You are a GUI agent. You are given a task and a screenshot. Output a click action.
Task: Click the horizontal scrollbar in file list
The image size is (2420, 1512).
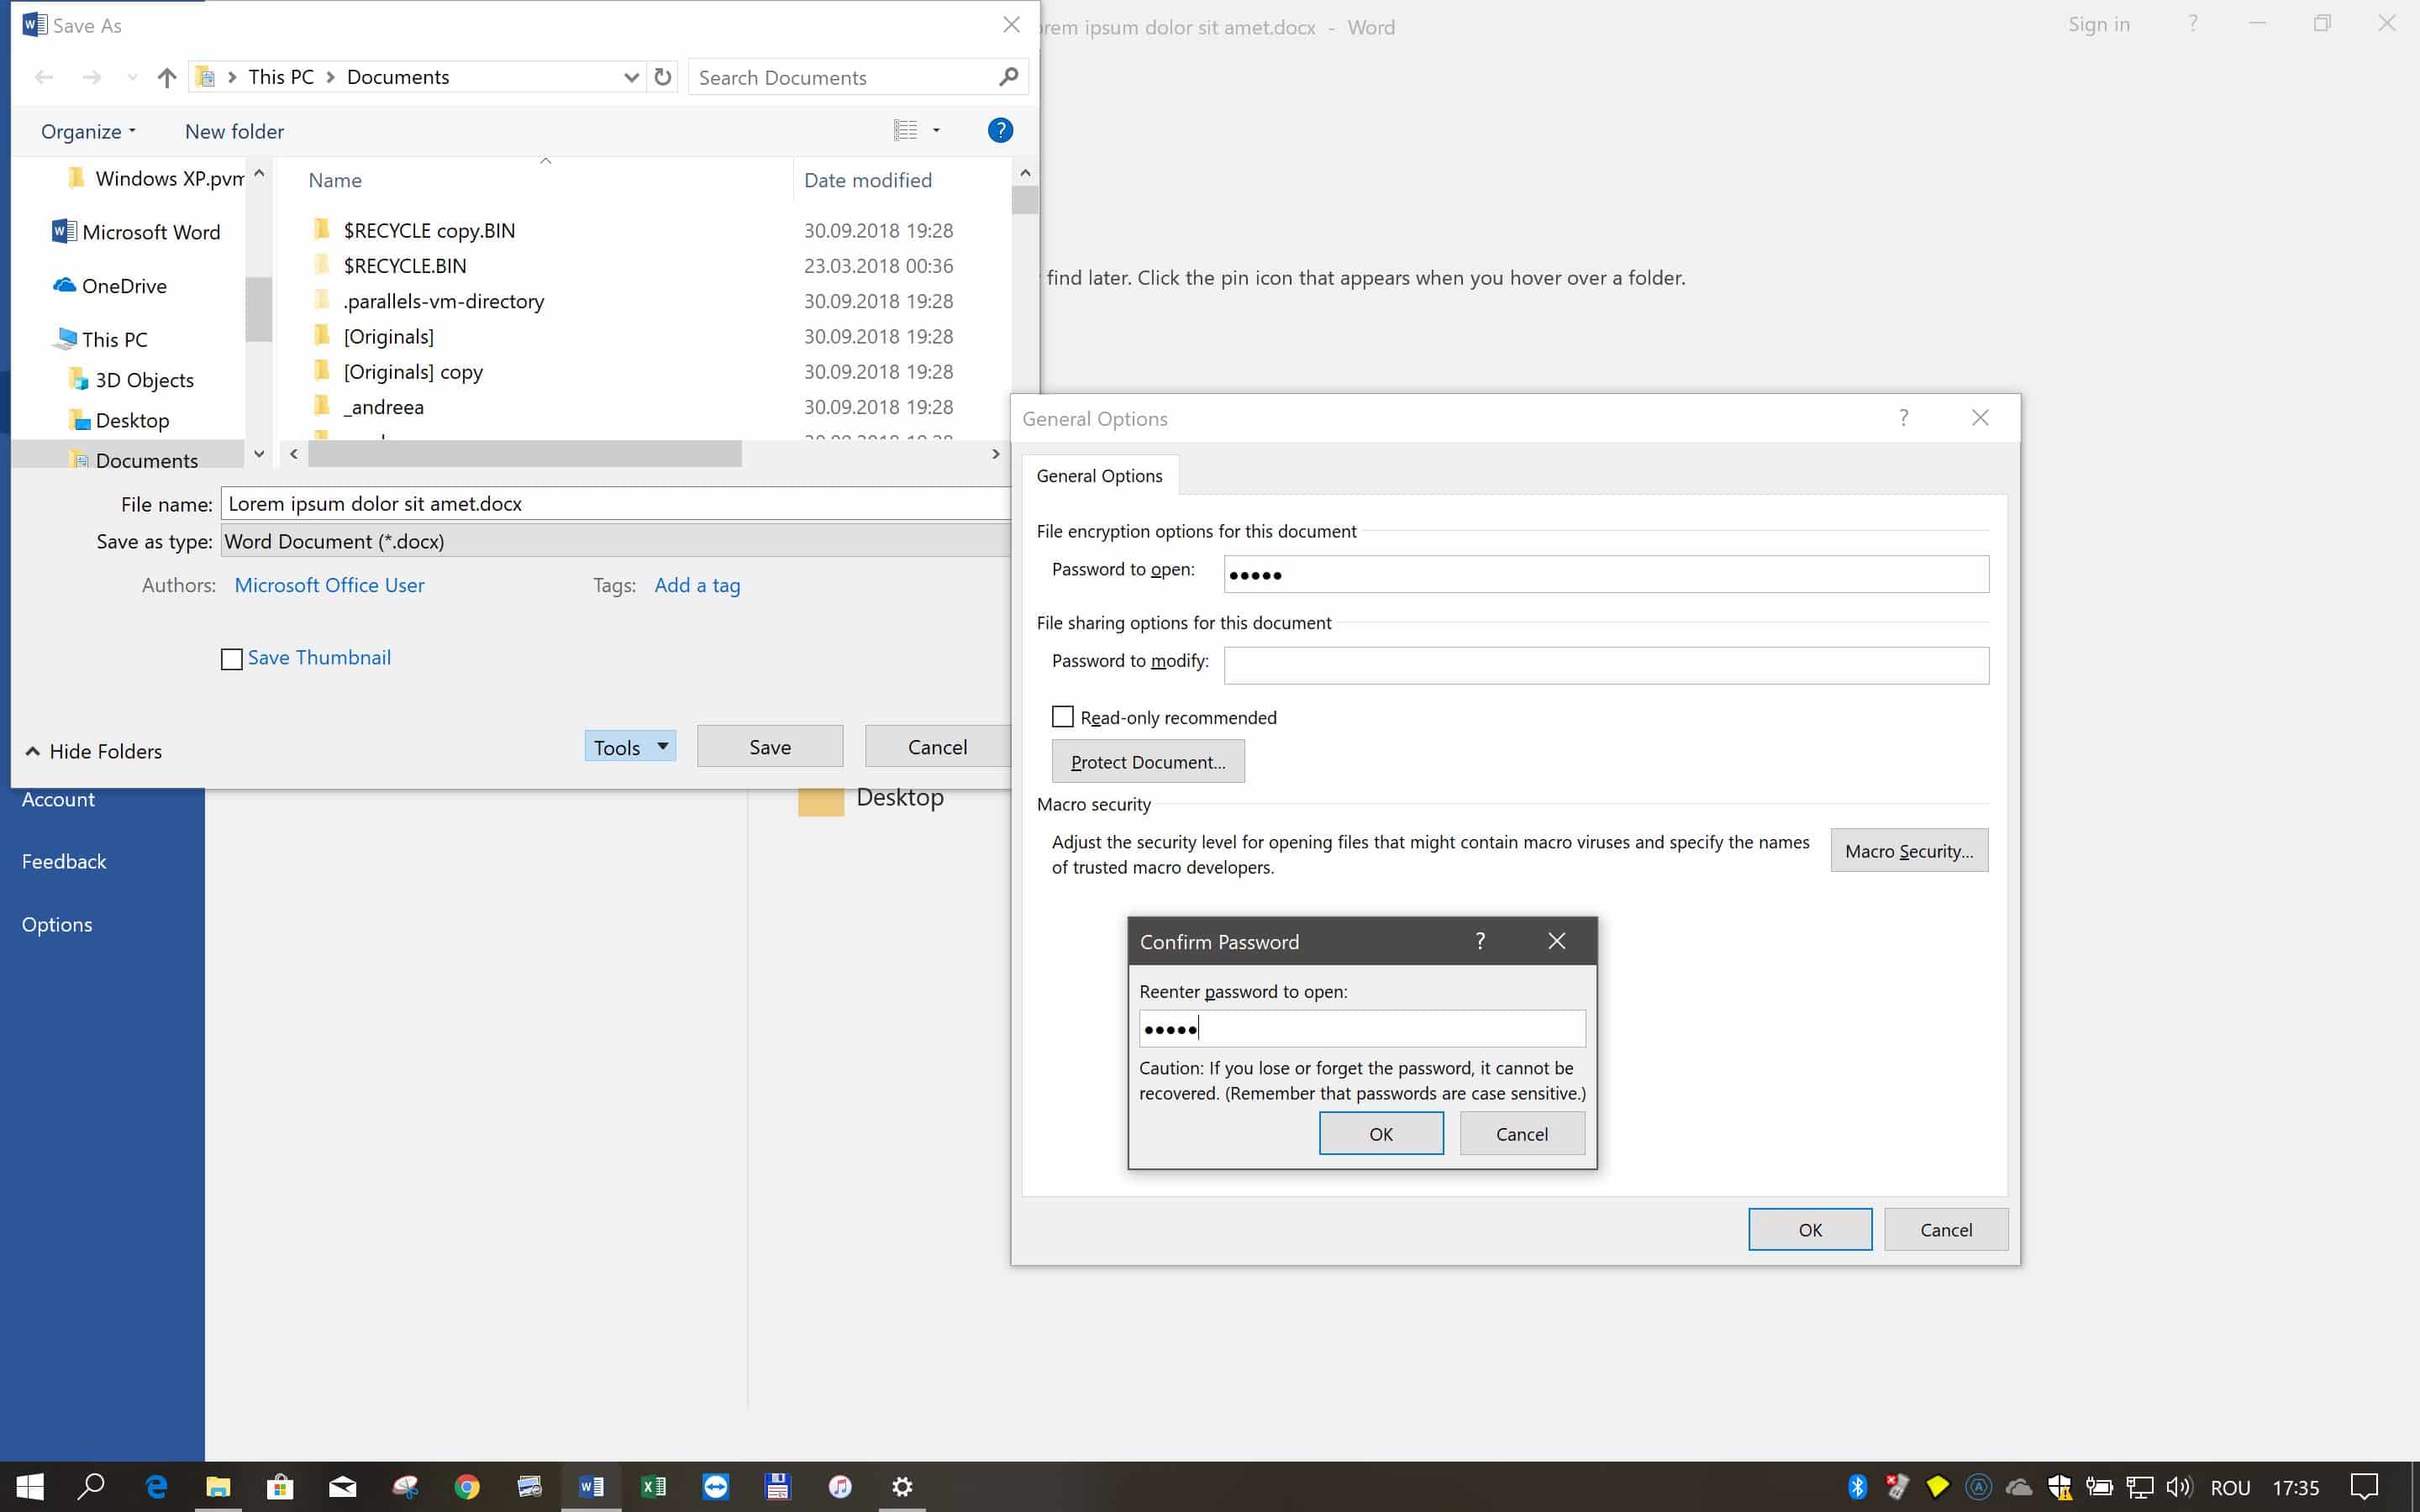[x=525, y=454]
